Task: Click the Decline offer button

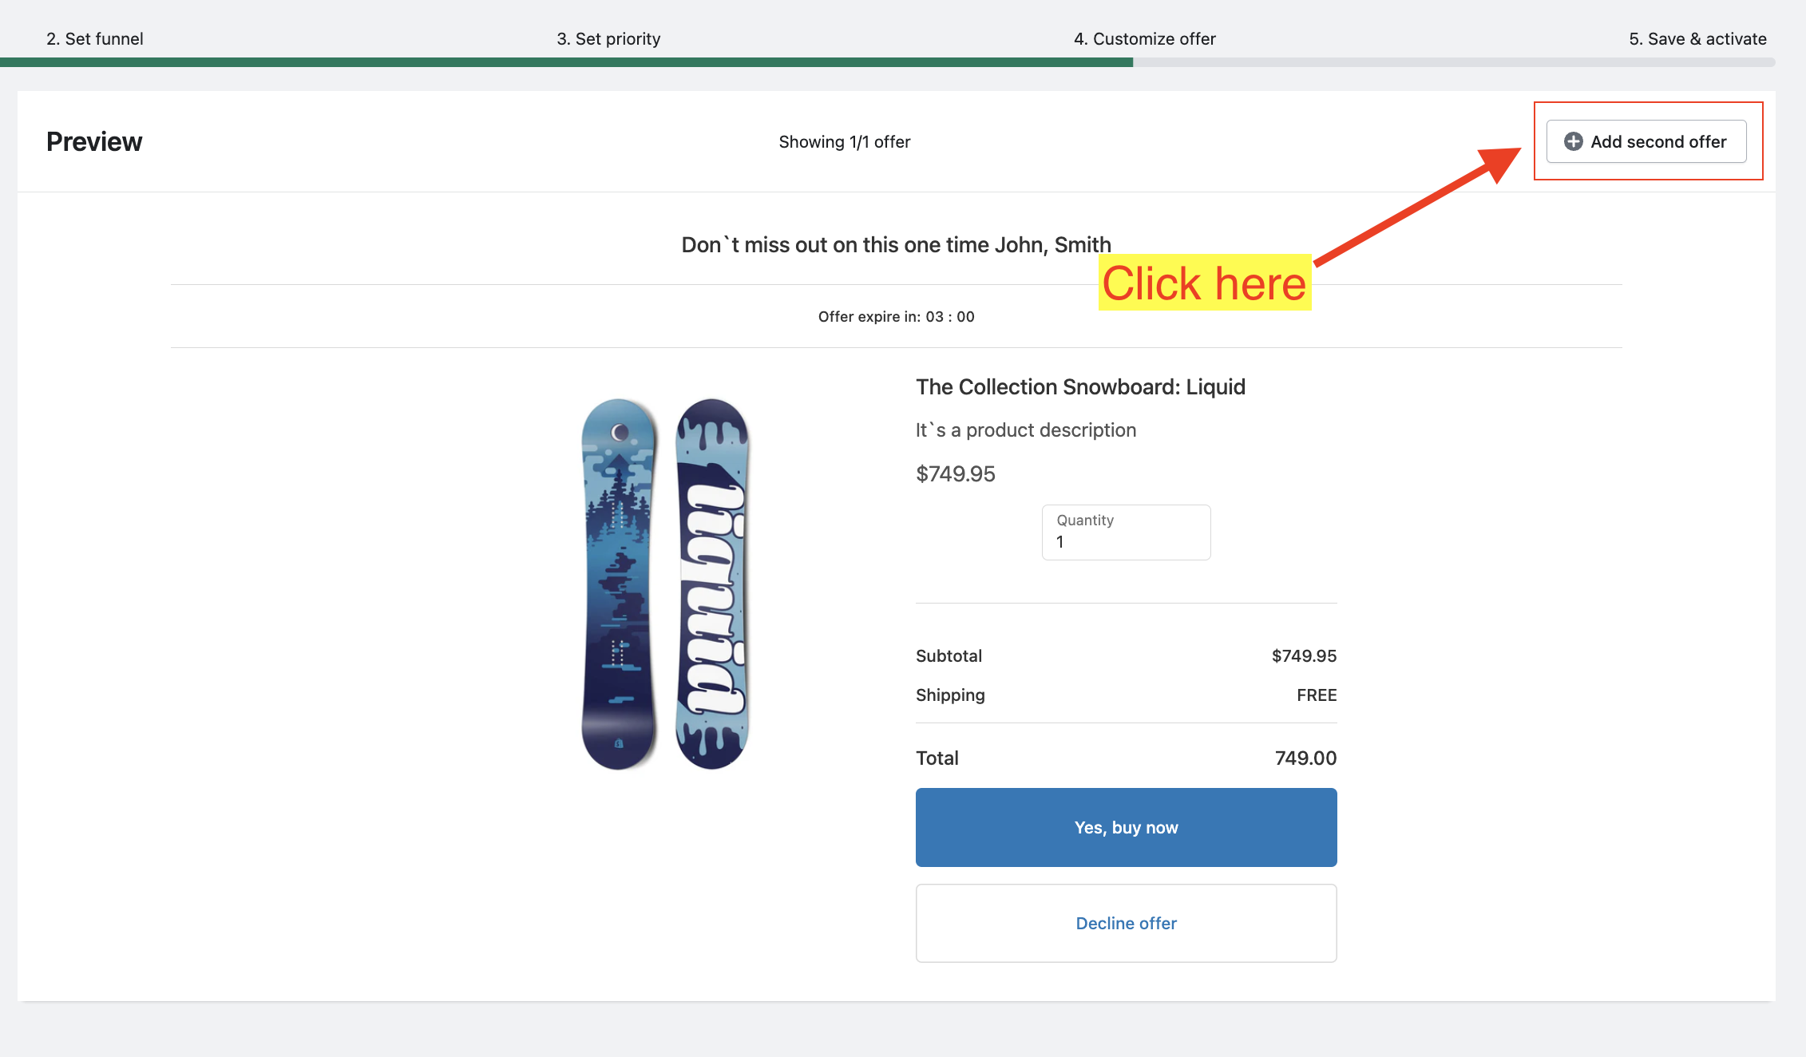Action: tap(1126, 923)
